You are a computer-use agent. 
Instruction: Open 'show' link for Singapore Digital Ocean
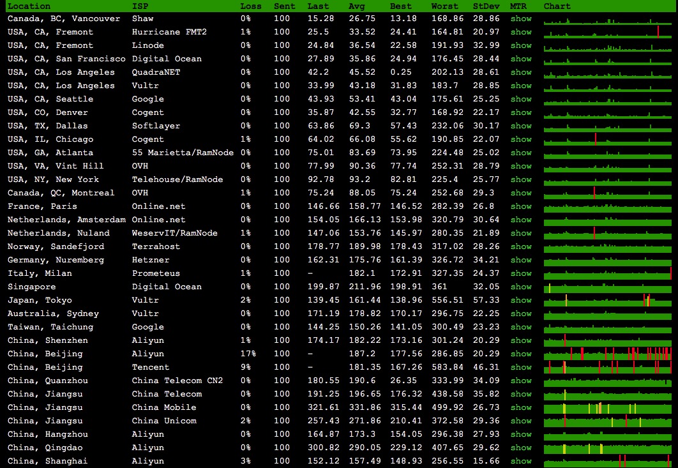click(x=521, y=287)
